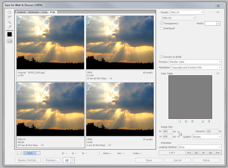Screen dimensions: 228x168
Task: Click the constrain proportions link icon
Action: tap(180, 134)
